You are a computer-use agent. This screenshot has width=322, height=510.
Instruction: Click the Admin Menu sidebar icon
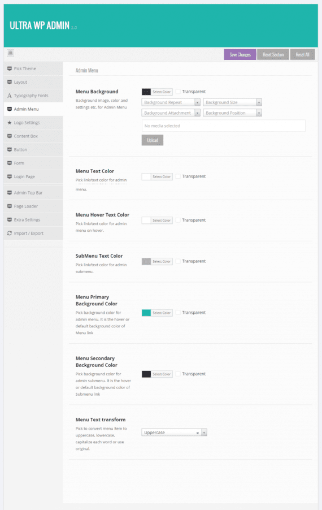pyautogui.click(x=10, y=109)
